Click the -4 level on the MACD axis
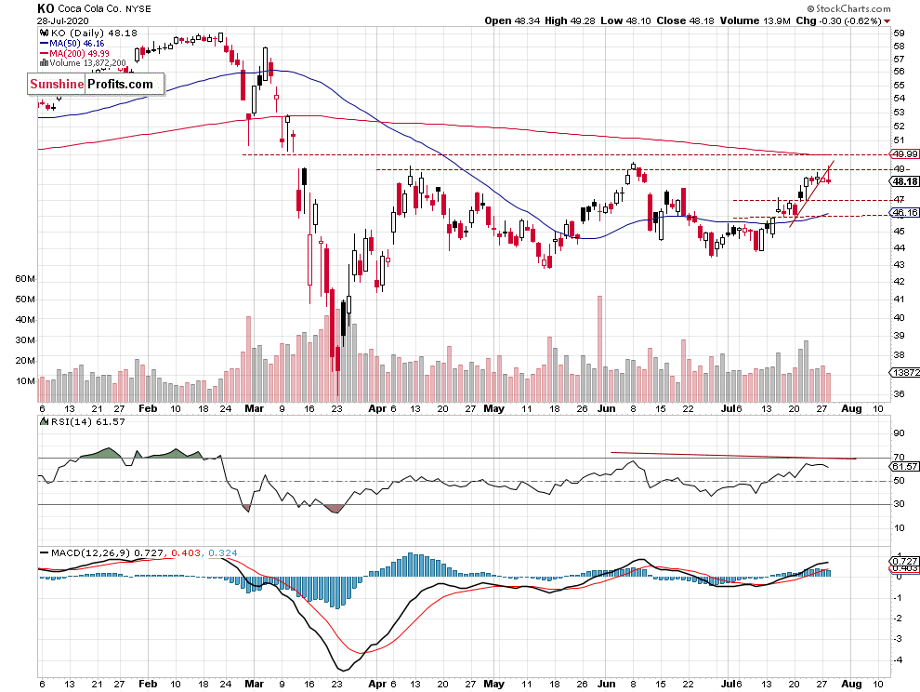The image size is (920, 692). point(898,659)
